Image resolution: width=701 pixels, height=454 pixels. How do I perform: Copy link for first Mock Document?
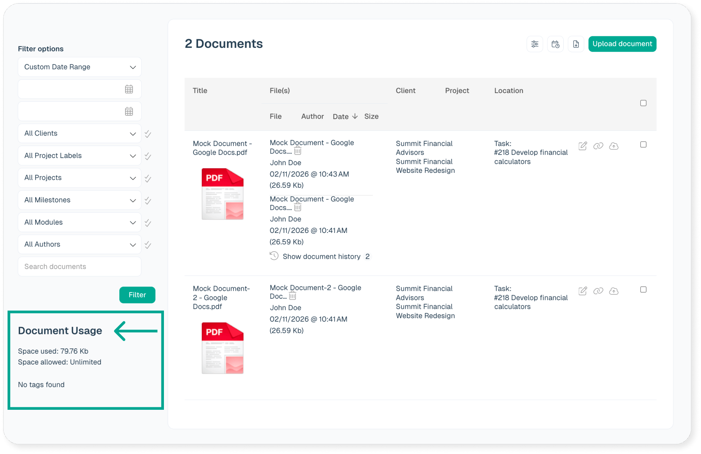tap(598, 146)
